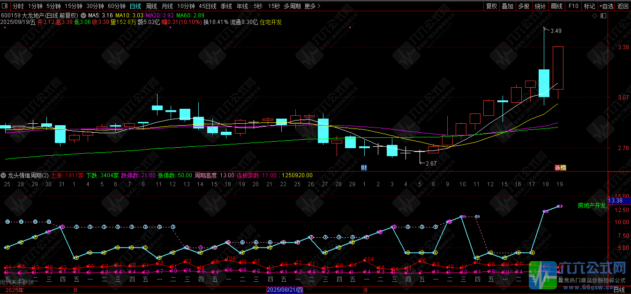
Task: Open the 财 finance info marker
Action: [364, 167]
